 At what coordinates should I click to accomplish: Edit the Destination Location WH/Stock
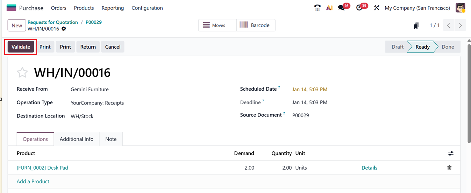(82, 116)
